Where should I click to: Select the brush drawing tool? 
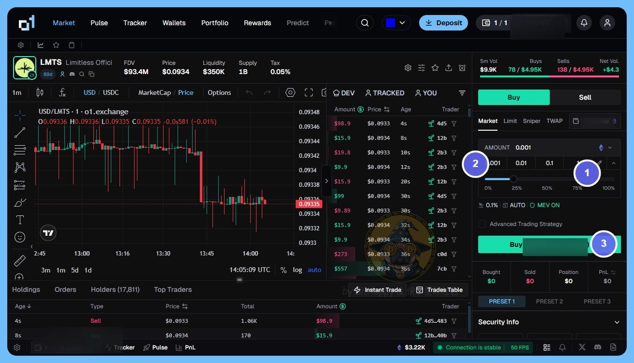coord(20,202)
